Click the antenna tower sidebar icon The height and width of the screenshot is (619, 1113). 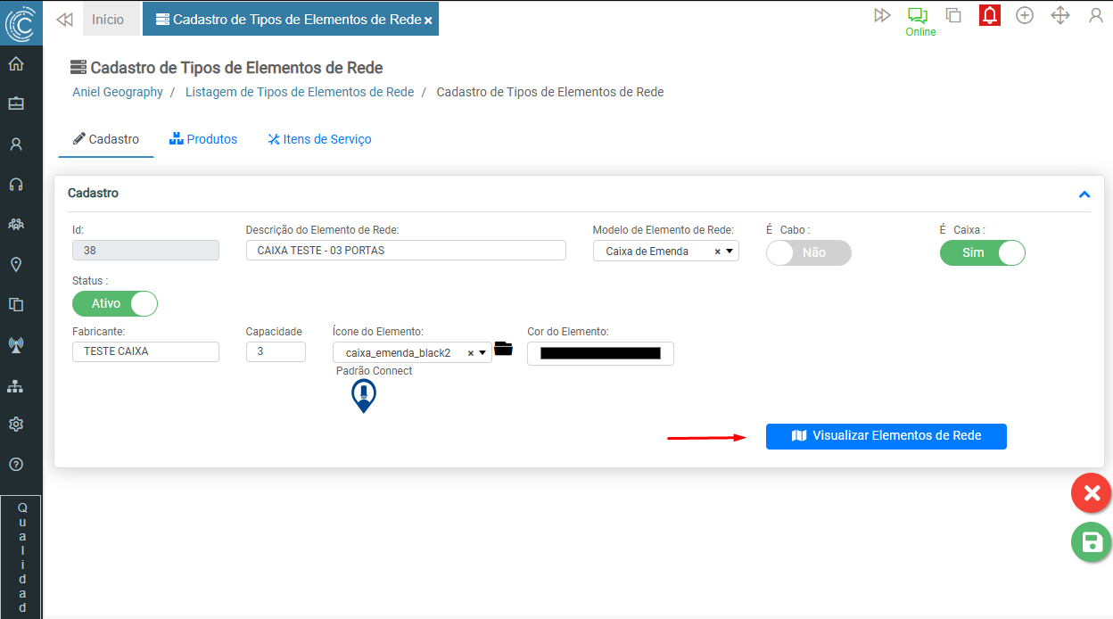16,344
